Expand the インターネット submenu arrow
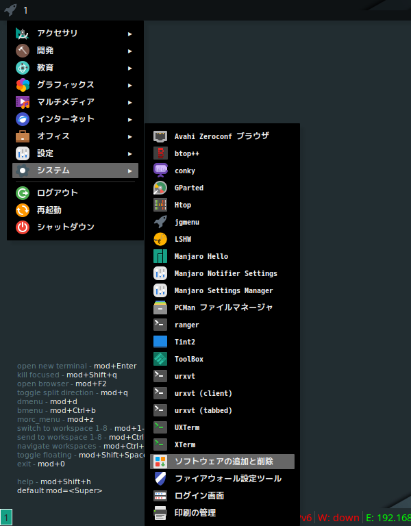This screenshot has width=411, height=526. pos(130,119)
